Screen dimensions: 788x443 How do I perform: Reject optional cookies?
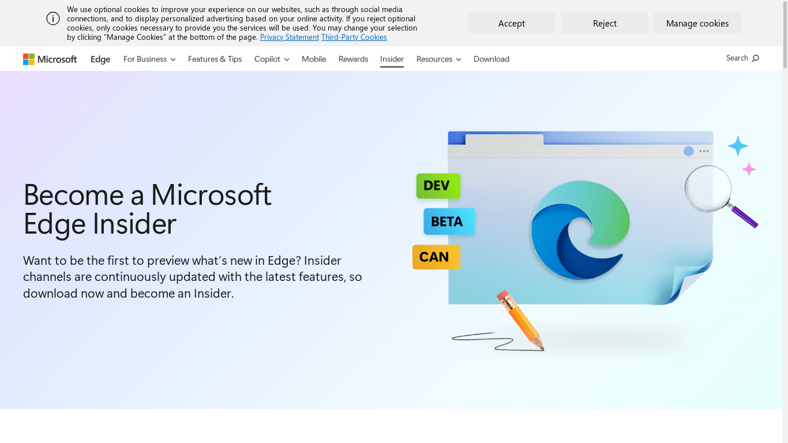(605, 23)
